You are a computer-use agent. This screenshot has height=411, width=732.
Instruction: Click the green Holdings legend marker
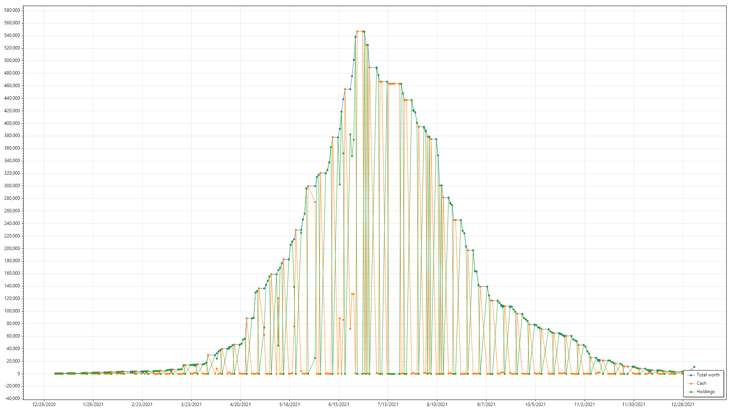click(x=691, y=392)
